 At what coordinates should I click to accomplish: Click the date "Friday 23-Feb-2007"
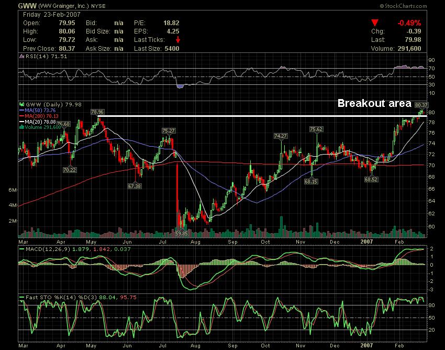(52, 15)
